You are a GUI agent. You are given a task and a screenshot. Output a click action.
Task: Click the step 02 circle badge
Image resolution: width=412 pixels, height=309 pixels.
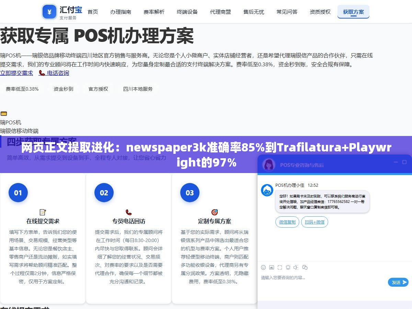point(104,193)
